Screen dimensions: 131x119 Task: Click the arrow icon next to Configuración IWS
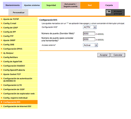click(2, 102)
